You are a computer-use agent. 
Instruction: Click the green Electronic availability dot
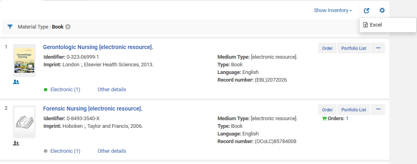[x=45, y=90]
